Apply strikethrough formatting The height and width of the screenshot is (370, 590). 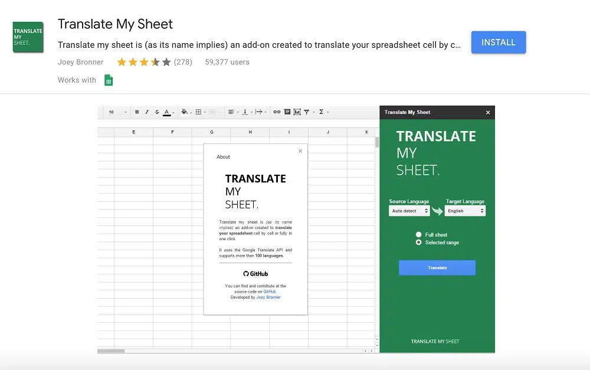[x=157, y=112]
